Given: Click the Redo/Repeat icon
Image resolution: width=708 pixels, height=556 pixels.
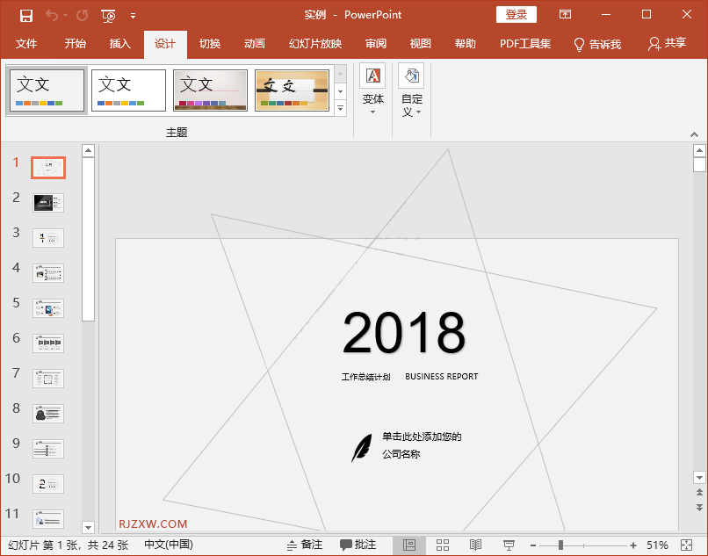Looking at the screenshot, I should (83, 15).
